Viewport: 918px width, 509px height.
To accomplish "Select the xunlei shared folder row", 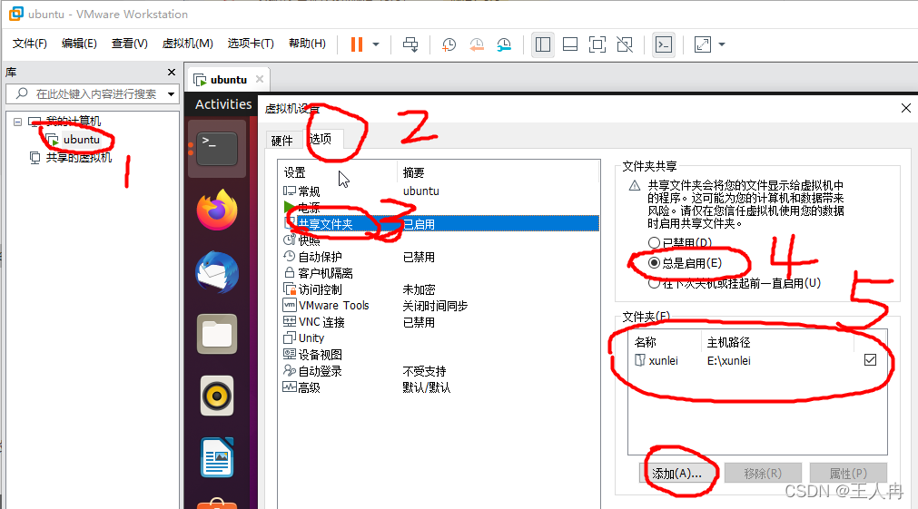I will tap(757, 360).
